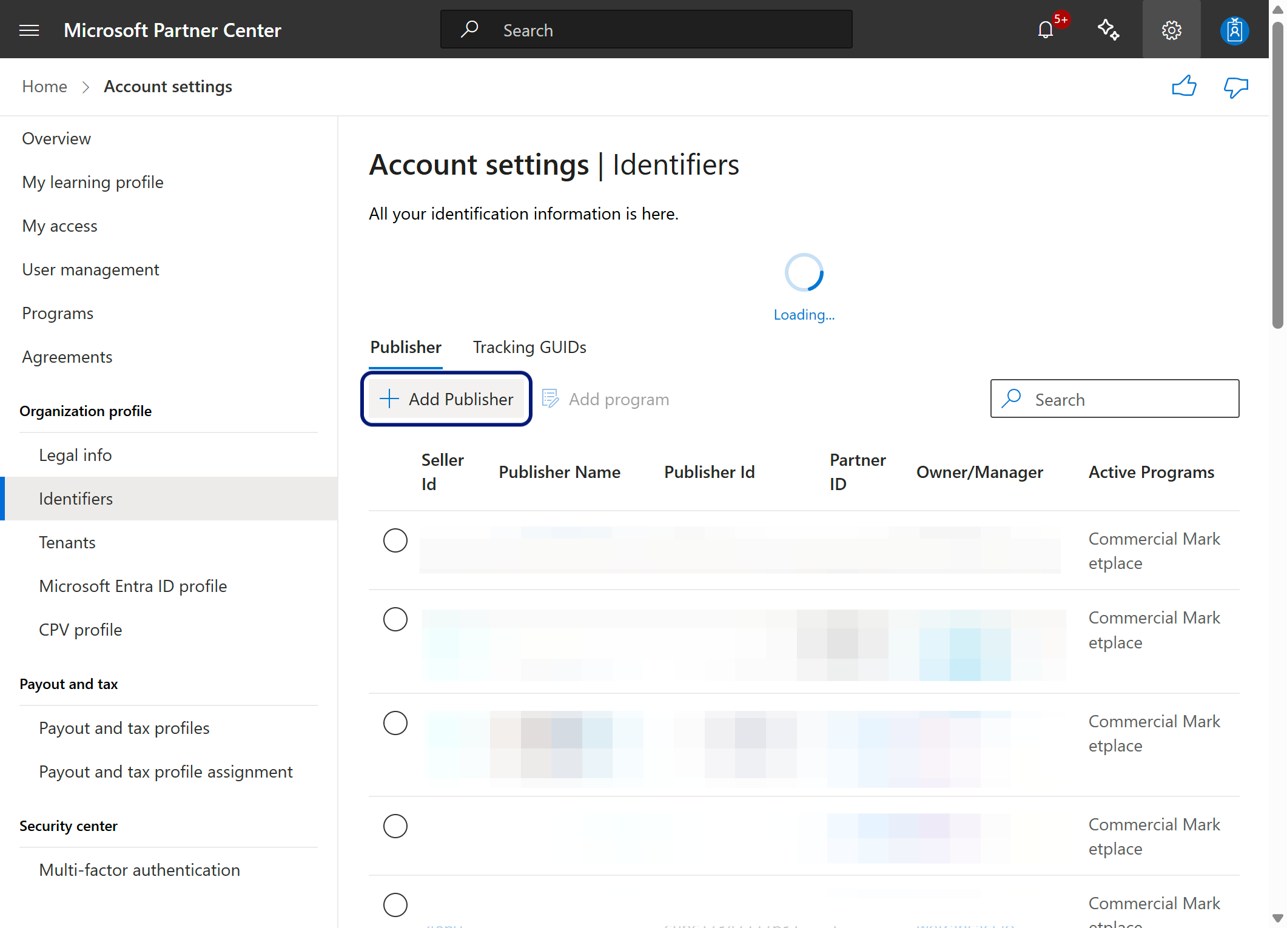
Task: Click the Add program list icon
Action: pos(549,398)
